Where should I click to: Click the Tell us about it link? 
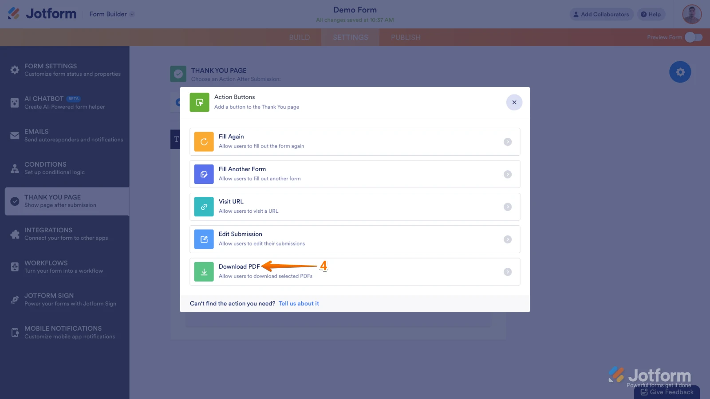pos(299,304)
